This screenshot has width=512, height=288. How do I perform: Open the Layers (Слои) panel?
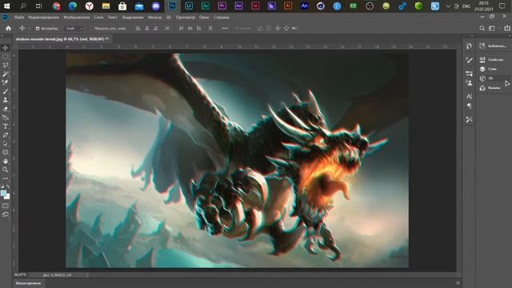pyautogui.click(x=489, y=69)
